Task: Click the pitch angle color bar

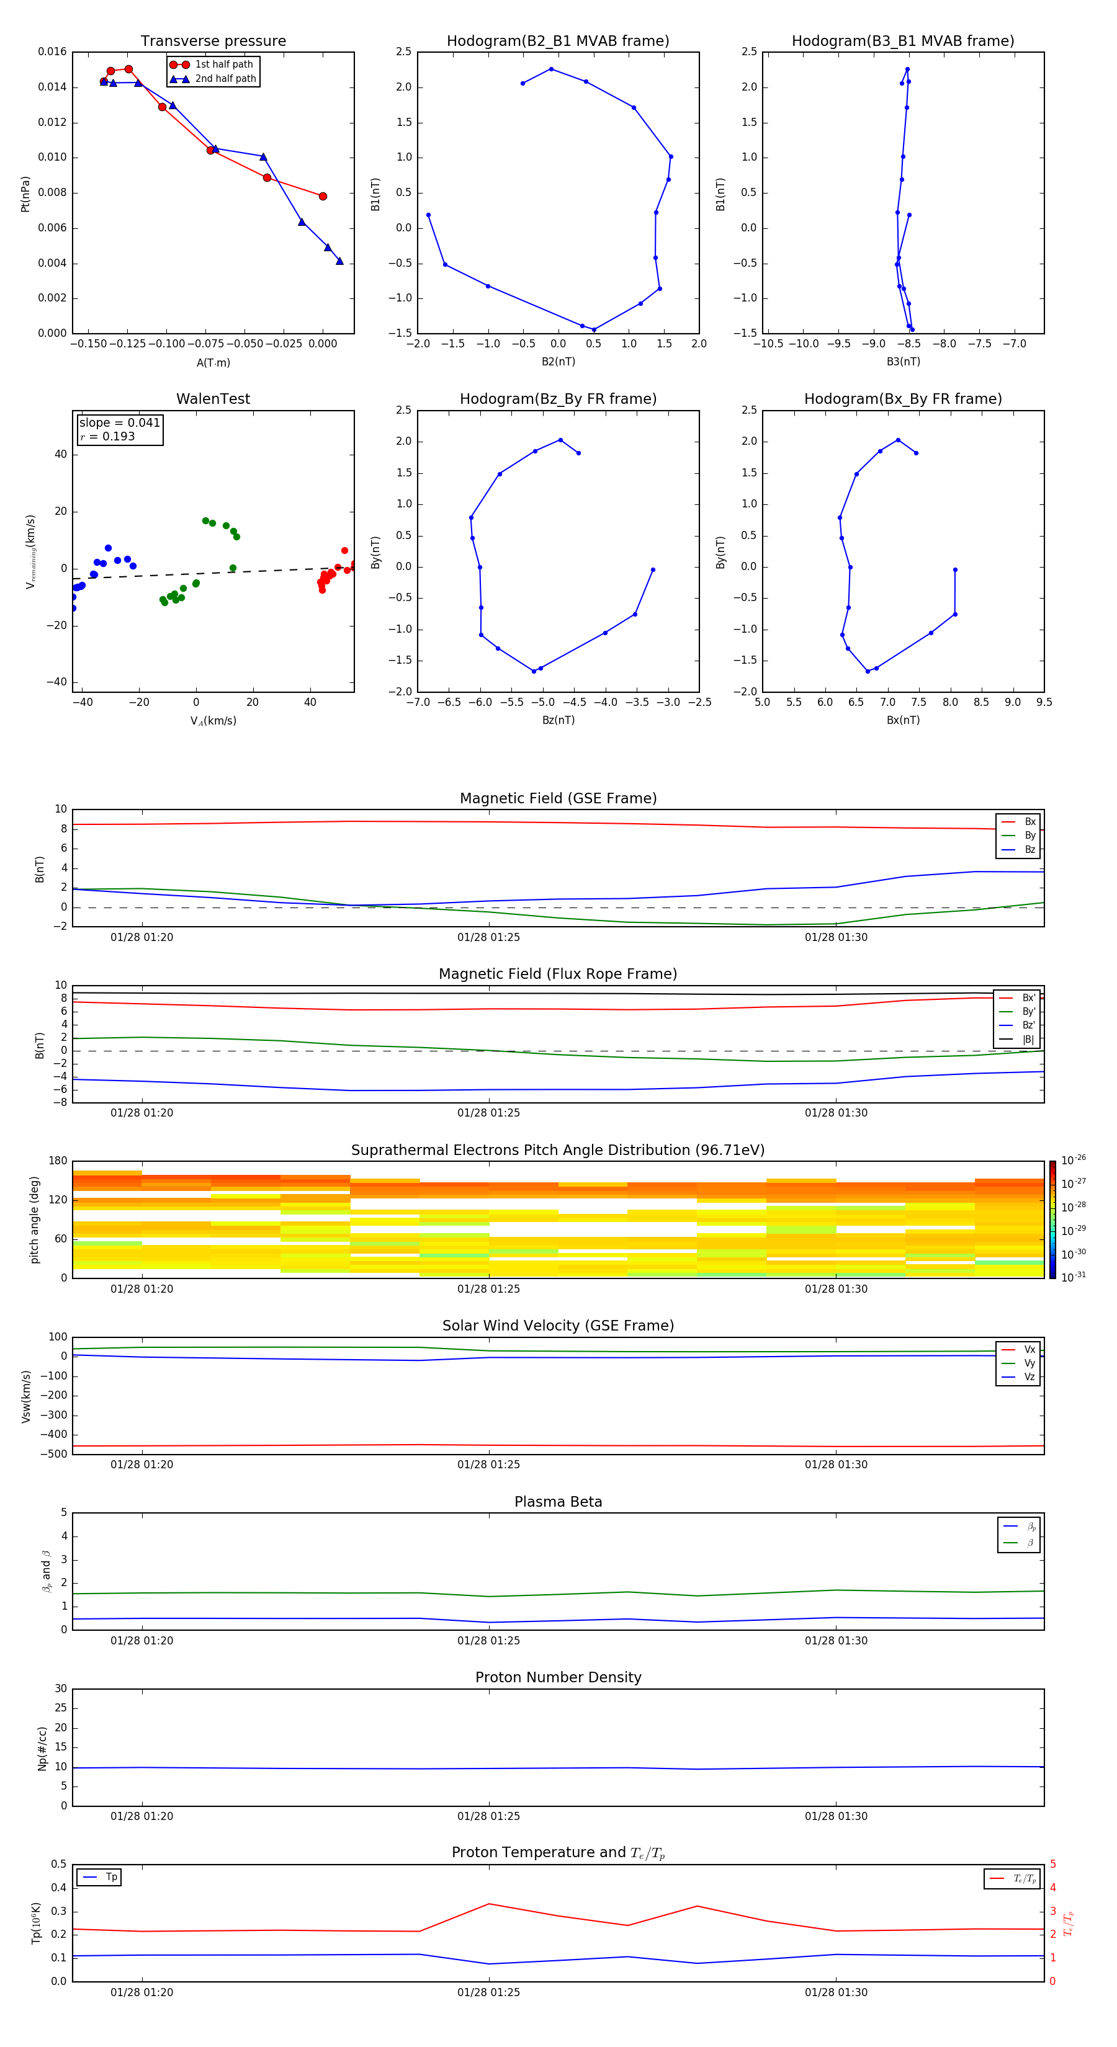Action: click(1052, 1220)
